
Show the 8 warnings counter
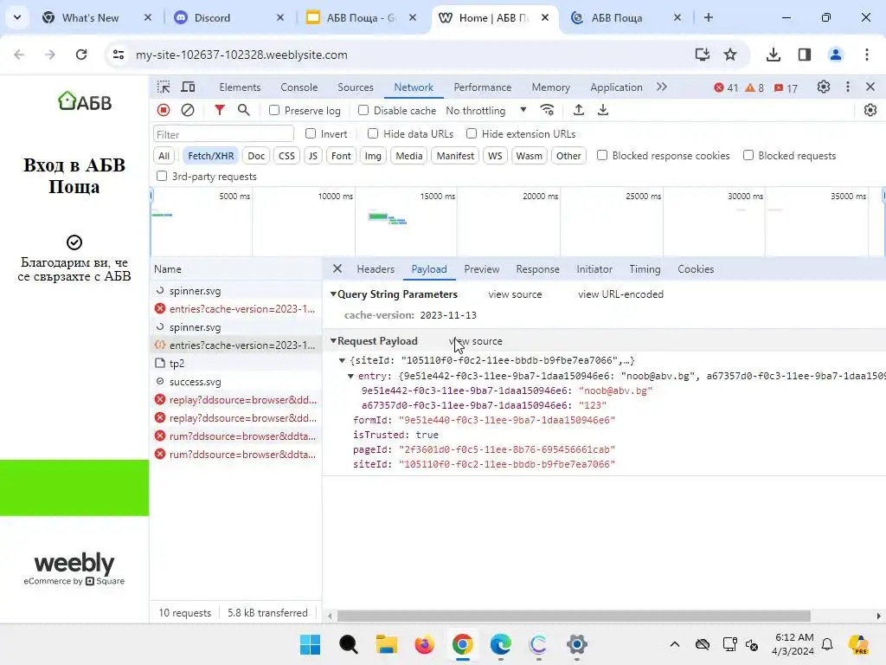pos(754,87)
